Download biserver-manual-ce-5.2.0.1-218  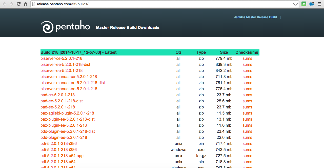tap(69, 77)
